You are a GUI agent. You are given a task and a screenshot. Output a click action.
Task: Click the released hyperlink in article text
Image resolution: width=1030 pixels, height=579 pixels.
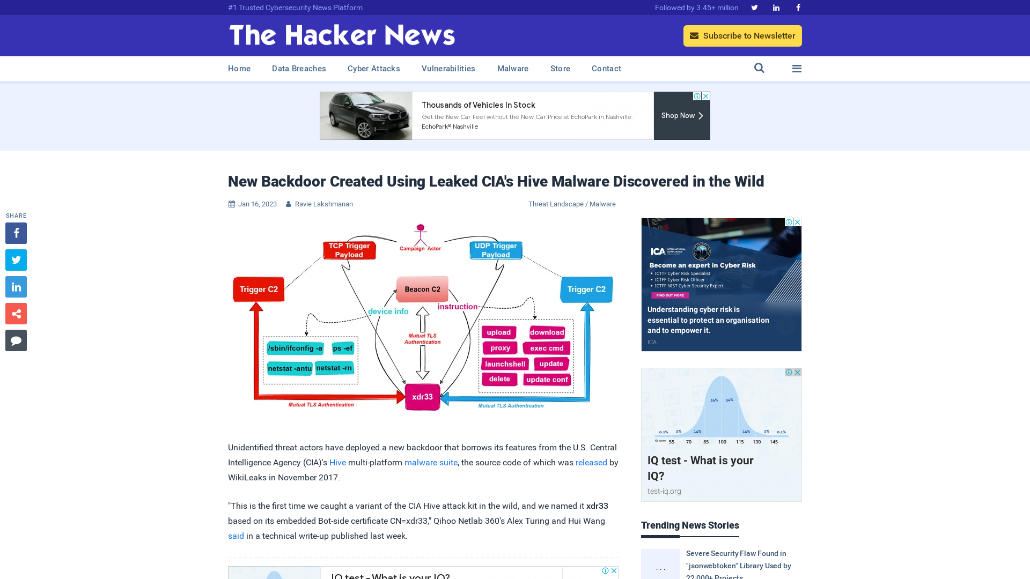pyautogui.click(x=591, y=462)
